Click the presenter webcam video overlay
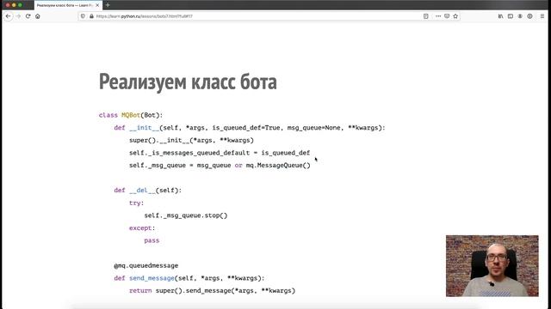The image size is (551, 309). (x=492, y=266)
